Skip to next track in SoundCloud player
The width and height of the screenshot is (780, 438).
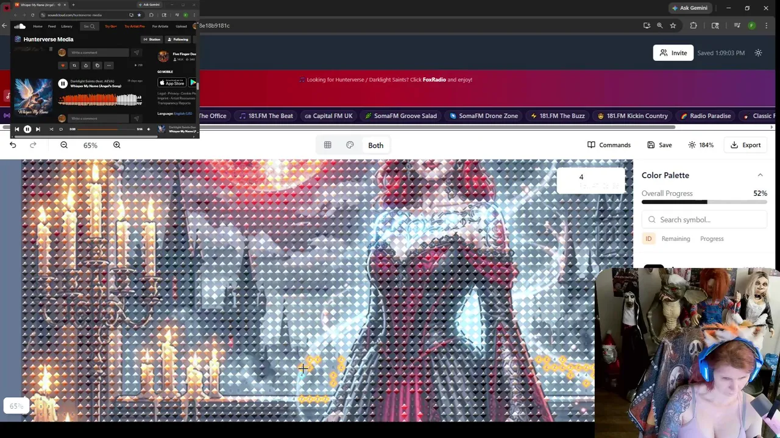(x=38, y=129)
